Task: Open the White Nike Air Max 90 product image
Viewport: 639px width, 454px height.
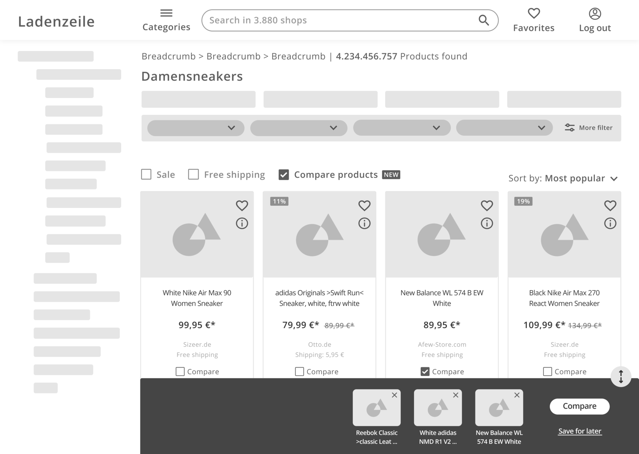Action: point(197,234)
